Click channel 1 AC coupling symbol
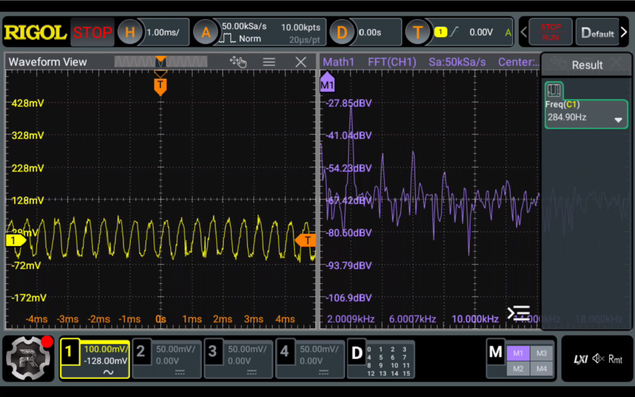 pyautogui.click(x=108, y=372)
